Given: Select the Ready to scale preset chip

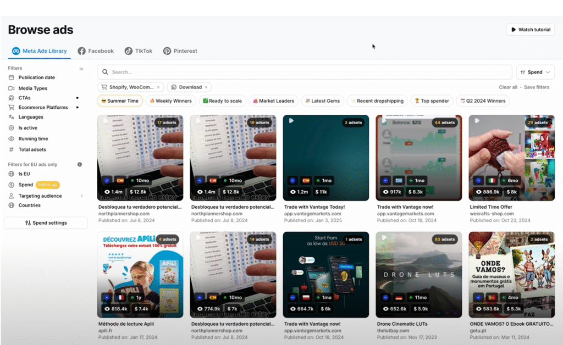Looking at the screenshot, I should click(x=222, y=101).
